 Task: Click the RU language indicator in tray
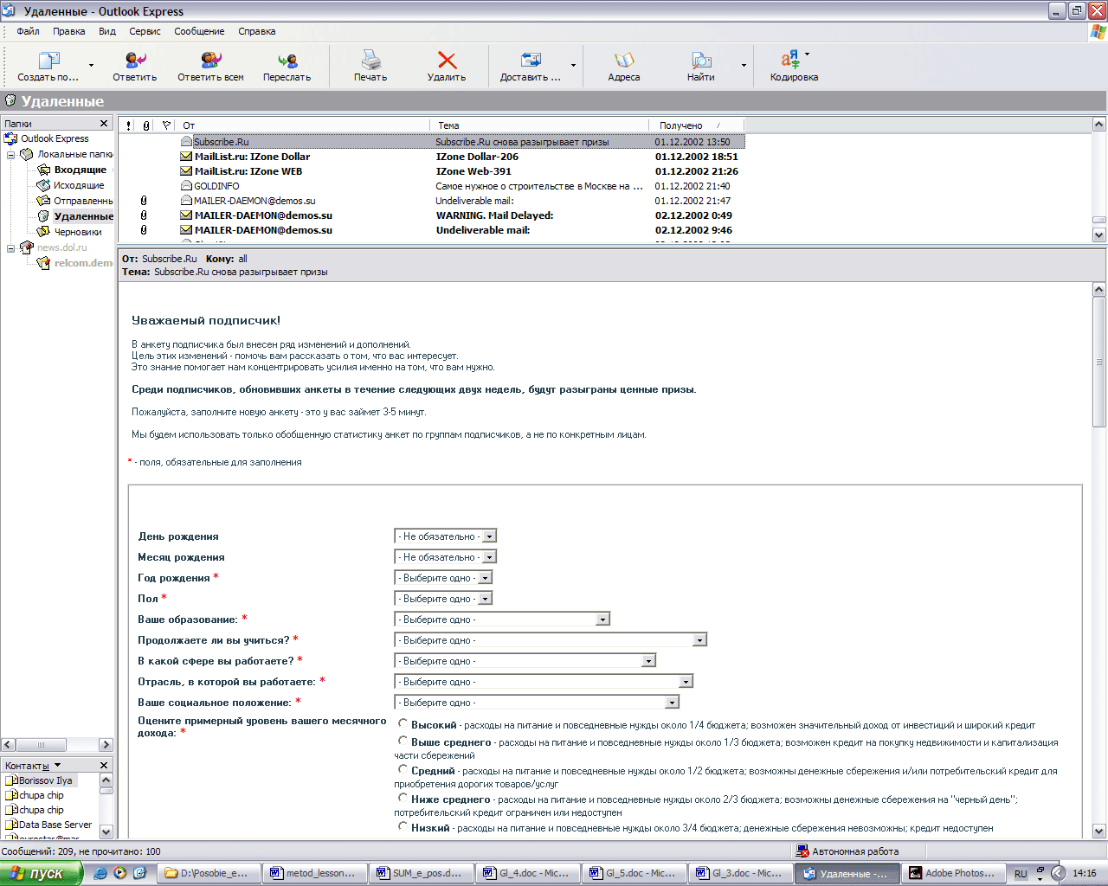(1021, 874)
